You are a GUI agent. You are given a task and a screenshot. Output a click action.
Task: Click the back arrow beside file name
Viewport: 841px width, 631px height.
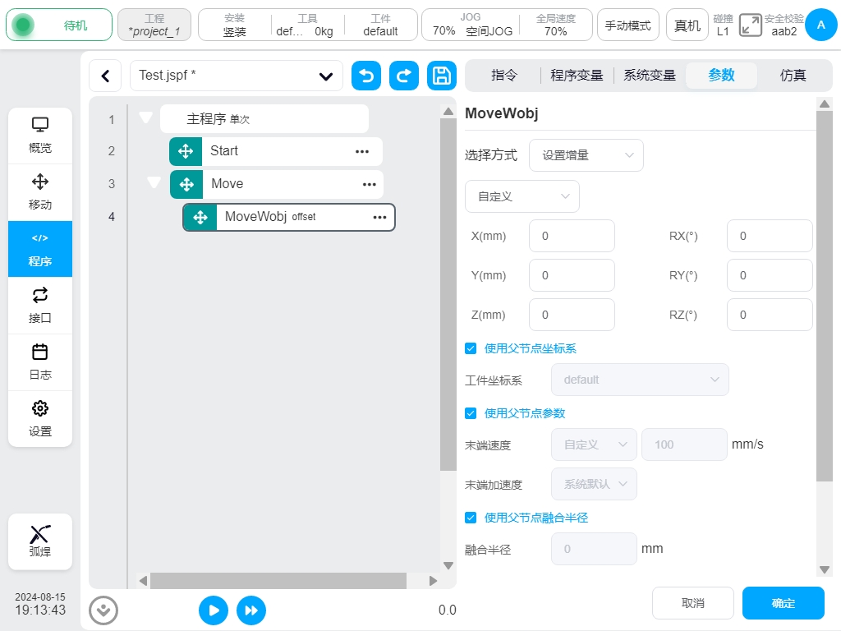pos(105,76)
